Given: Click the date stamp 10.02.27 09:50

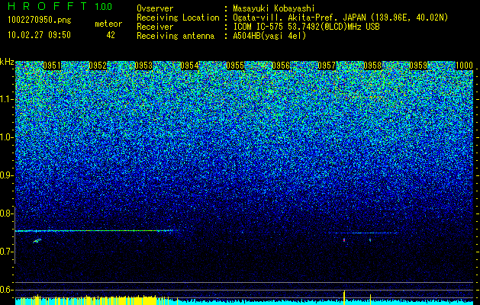Looking at the screenshot, I should click(x=39, y=35).
